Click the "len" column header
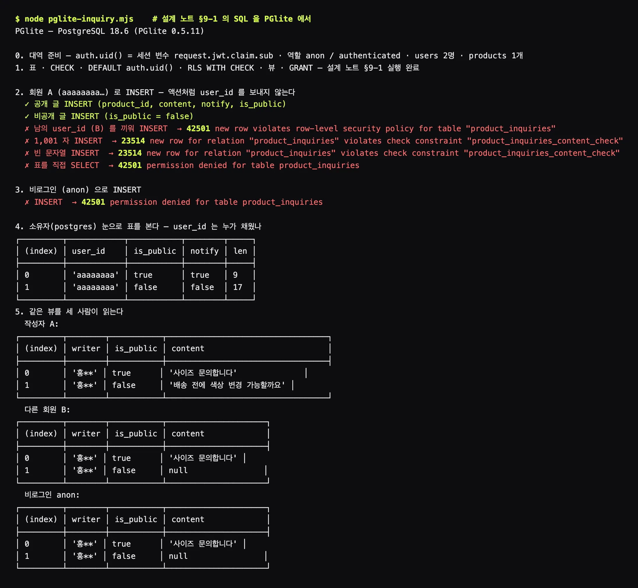638x588 pixels. [240, 251]
